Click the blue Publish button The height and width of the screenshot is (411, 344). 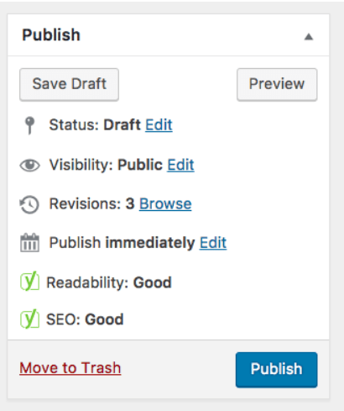[x=276, y=370]
